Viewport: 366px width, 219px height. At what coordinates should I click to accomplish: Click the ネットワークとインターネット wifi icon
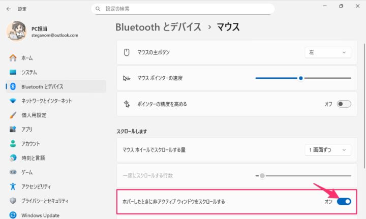tap(13, 101)
